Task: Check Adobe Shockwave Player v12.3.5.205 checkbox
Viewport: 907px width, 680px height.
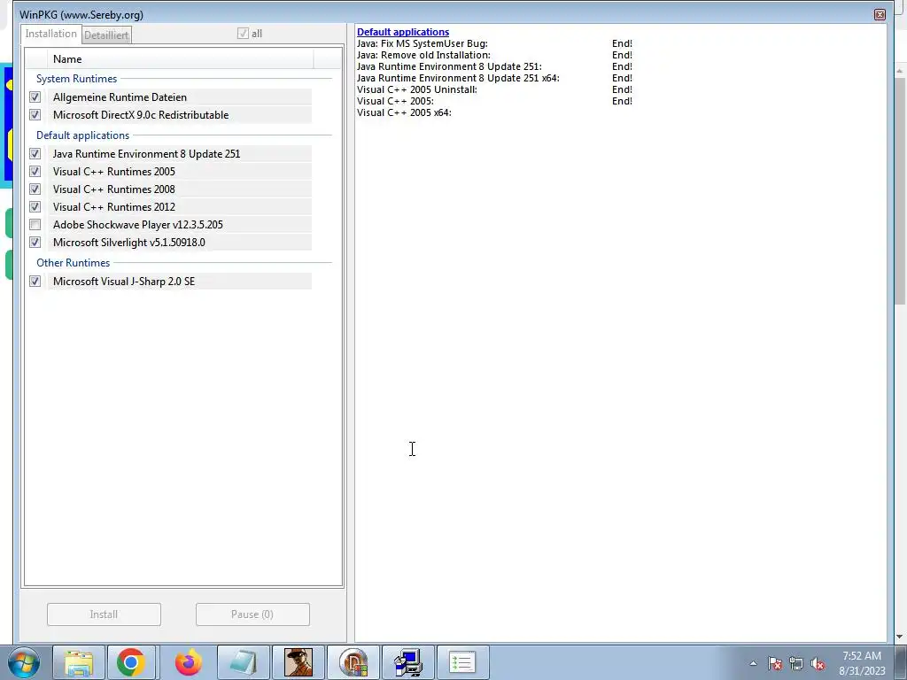Action: point(35,225)
